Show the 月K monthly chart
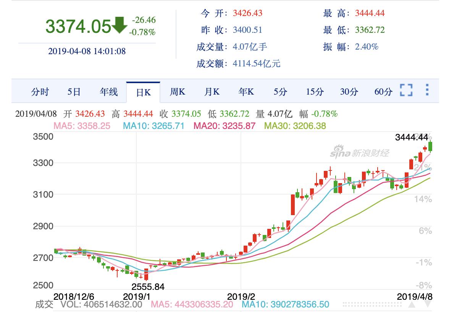The width and height of the screenshot is (449, 312). click(212, 92)
